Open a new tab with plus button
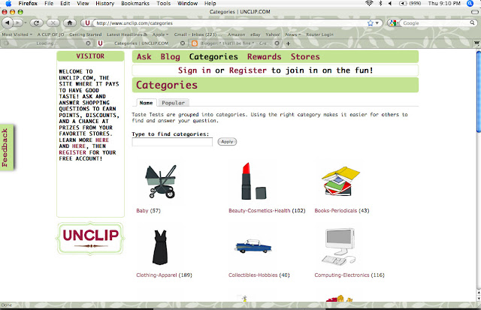481x310 pixels. point(288,44)
